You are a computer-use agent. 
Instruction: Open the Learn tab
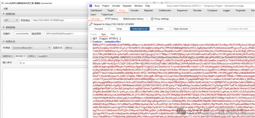click(x=93, y=15)
